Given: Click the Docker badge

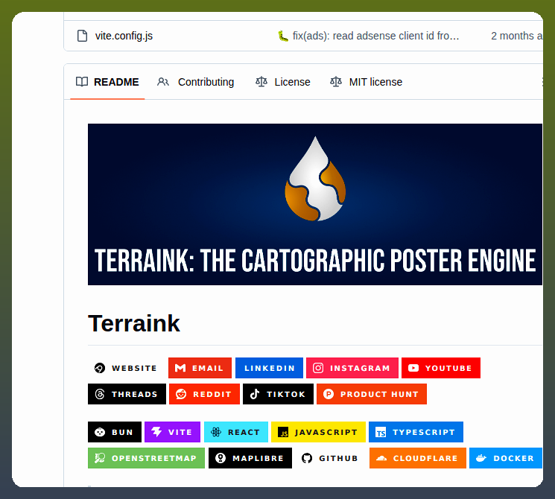Looking at the screenshot, I should point(506,458).
